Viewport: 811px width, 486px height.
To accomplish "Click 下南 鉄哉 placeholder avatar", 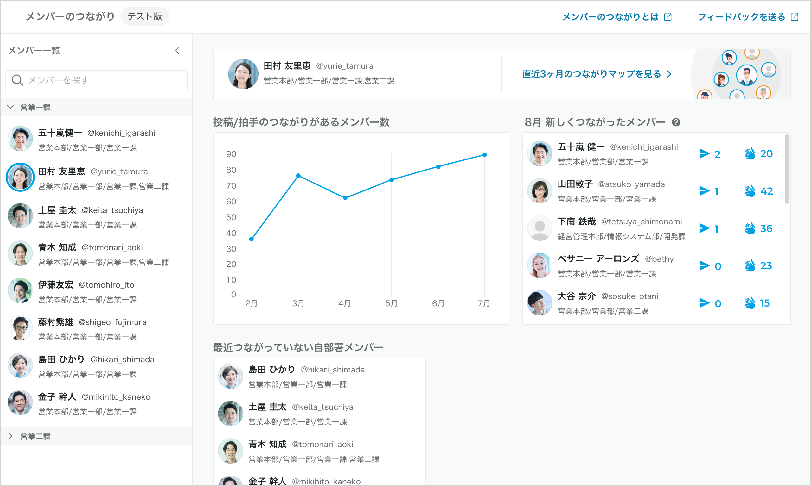I will 540,228.
